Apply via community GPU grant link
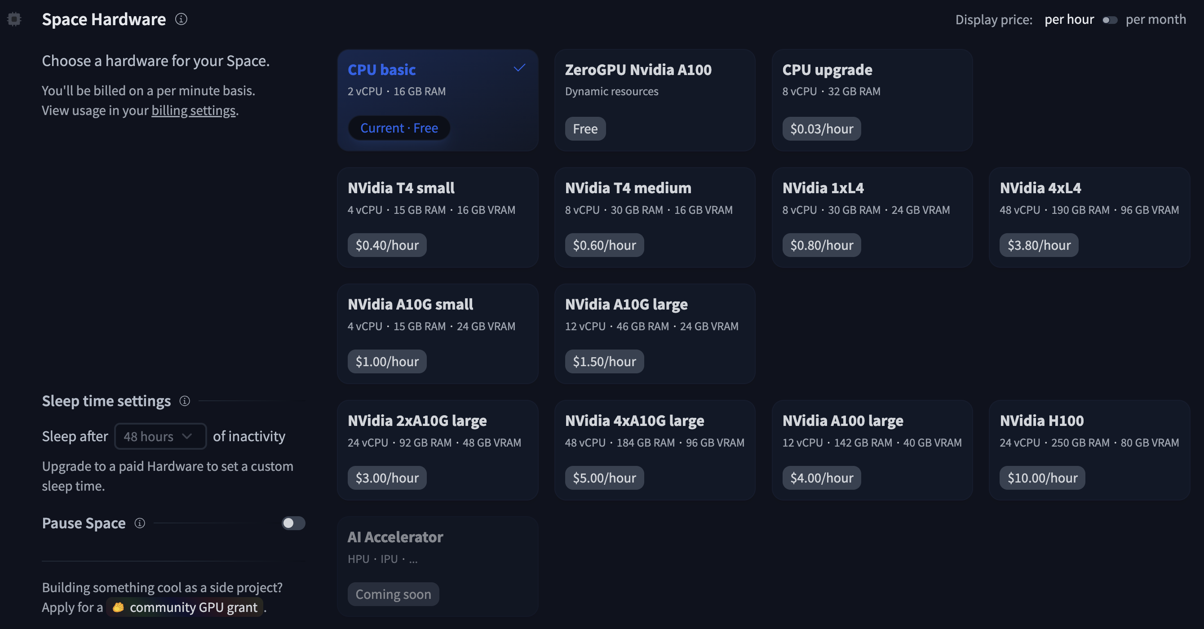This screenshot has height=629, width=1204. 185,607
